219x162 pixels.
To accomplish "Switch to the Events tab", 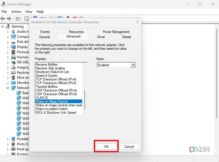I will tap(45, 32).
